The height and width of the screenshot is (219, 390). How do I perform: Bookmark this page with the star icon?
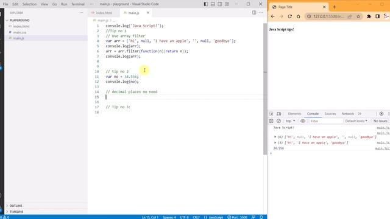tap(358, 16)
